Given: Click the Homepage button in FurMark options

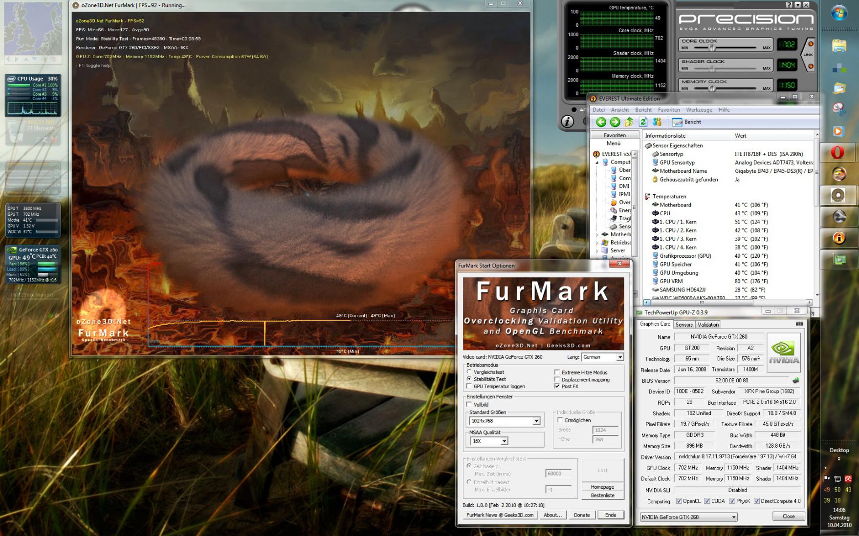Looking at the screenshot, I should pos(602,487).
